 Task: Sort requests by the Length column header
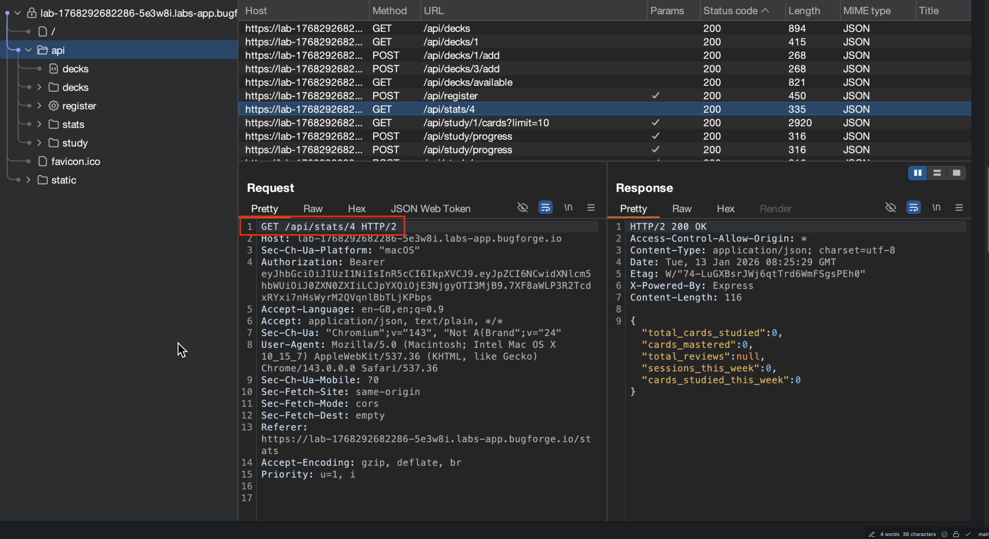tap(804, 11)
